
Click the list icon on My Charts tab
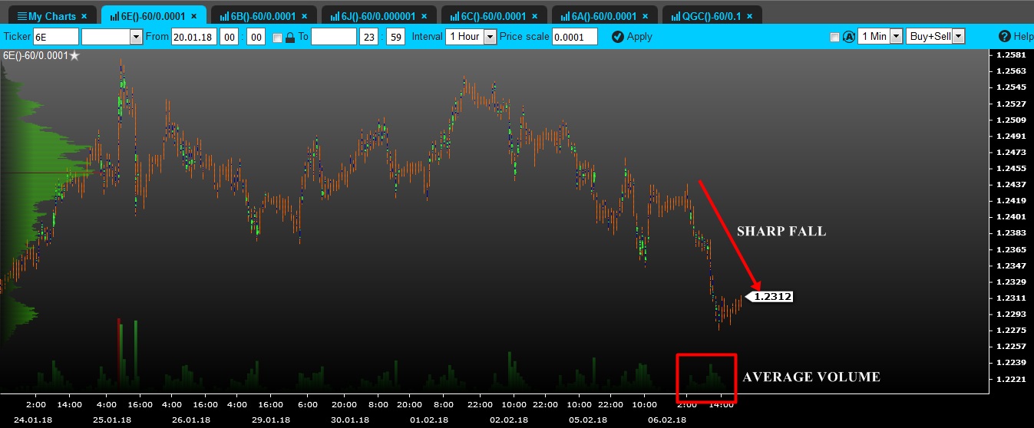point(21,16)
